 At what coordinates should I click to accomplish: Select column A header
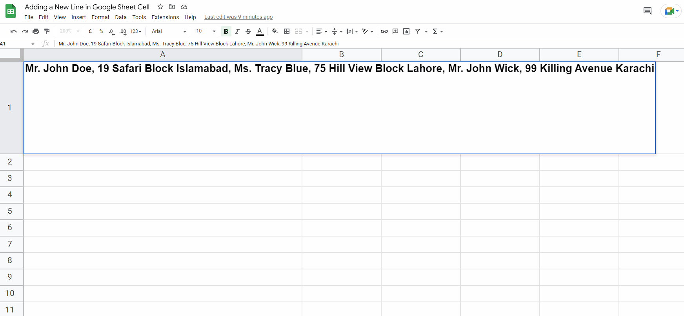pyautogui.click(x=163, y=54)
